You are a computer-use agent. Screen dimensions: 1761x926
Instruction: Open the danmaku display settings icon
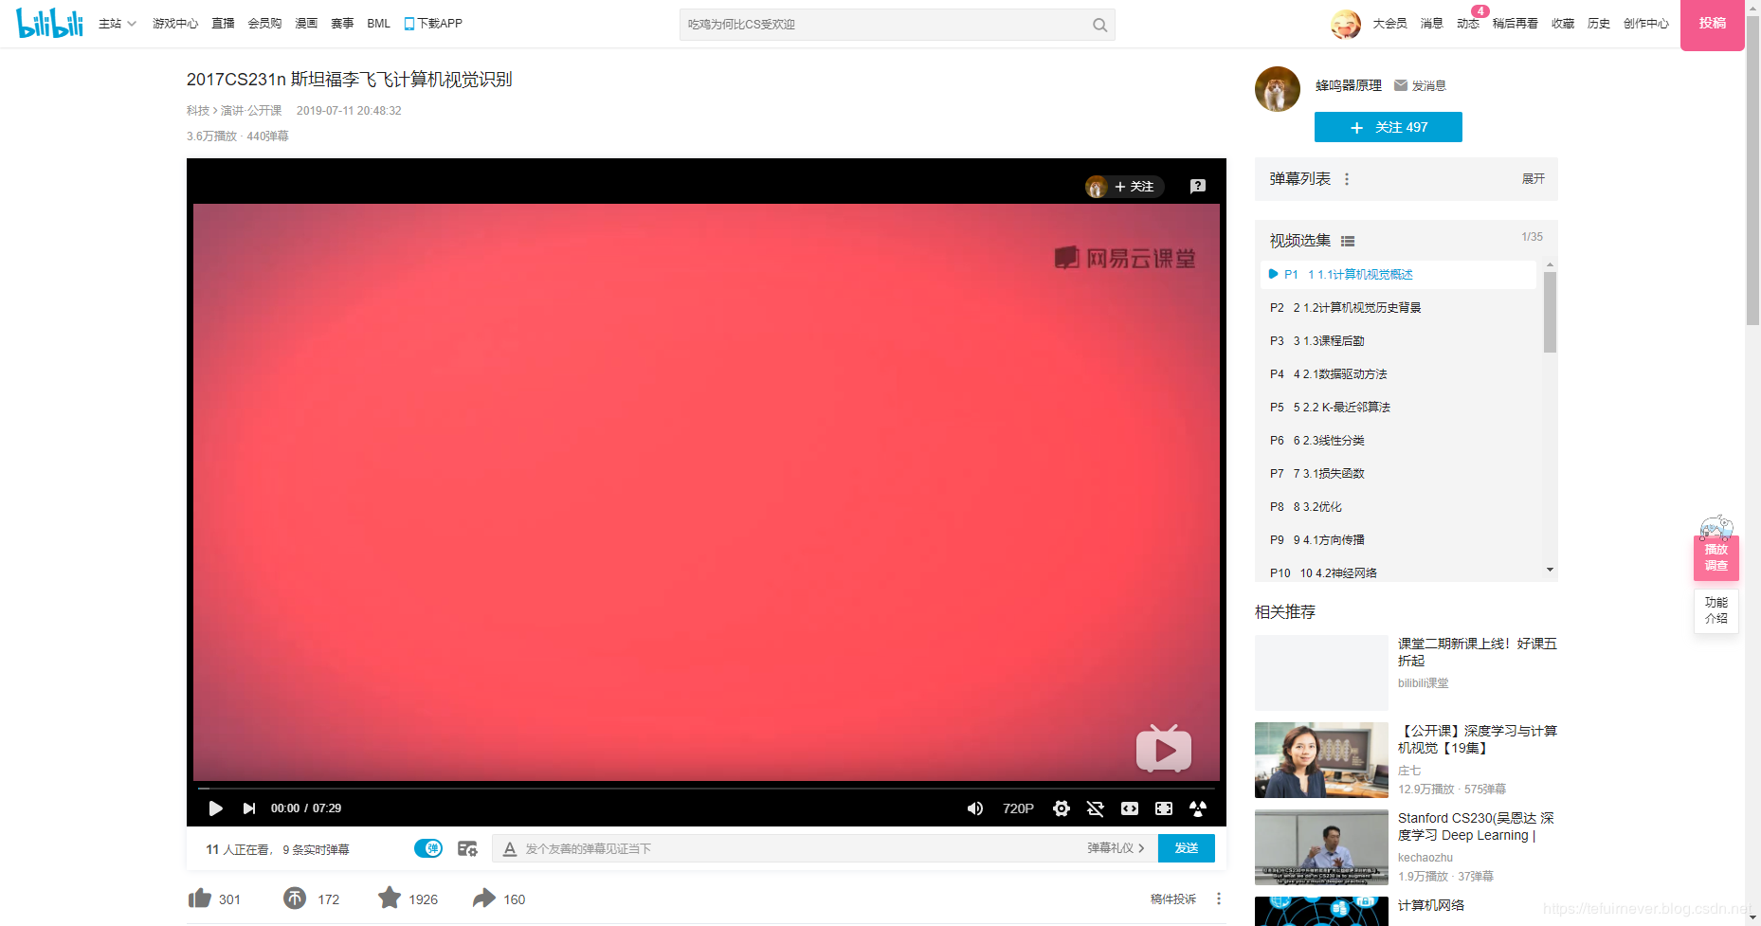[467, 848]
